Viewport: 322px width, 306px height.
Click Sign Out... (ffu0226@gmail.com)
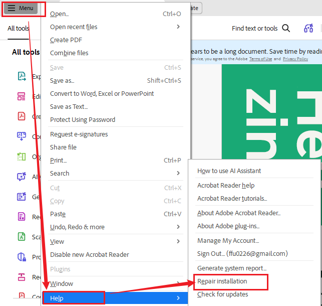(x=254, y=253)
